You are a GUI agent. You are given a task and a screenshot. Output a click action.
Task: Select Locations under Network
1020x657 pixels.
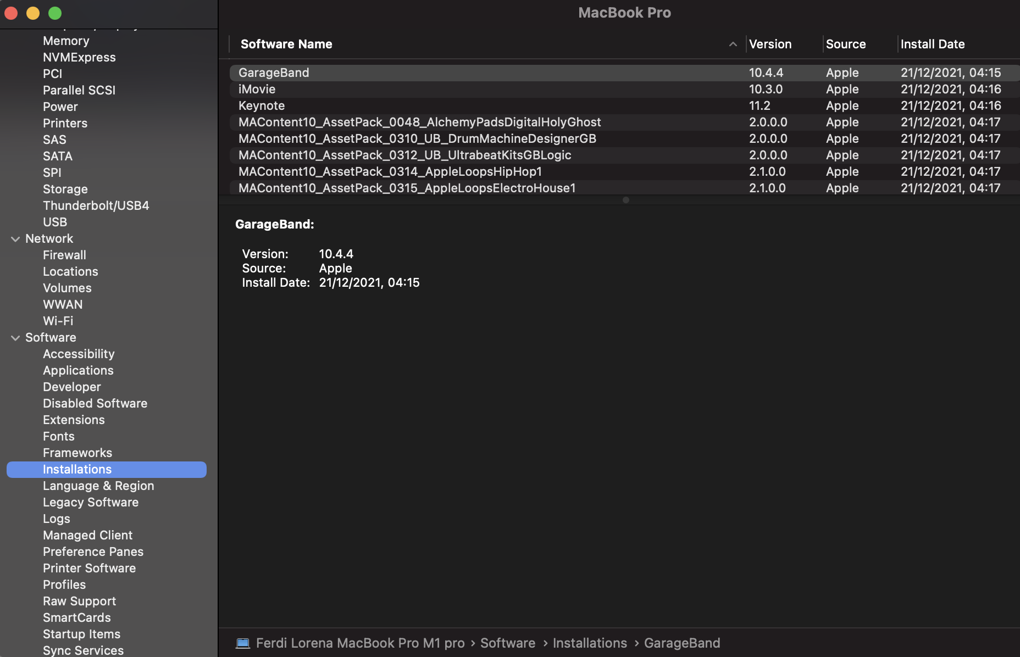tap(70, 272)
